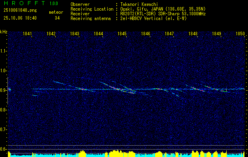Click the meteor label
Screen dimensions: 248x157
point(56,12)
